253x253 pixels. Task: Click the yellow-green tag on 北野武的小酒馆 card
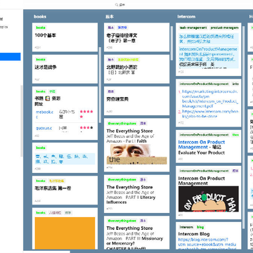[x=128, y=60]
